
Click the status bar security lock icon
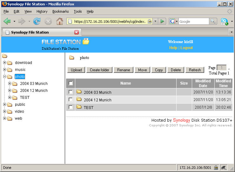pos(216,168)
